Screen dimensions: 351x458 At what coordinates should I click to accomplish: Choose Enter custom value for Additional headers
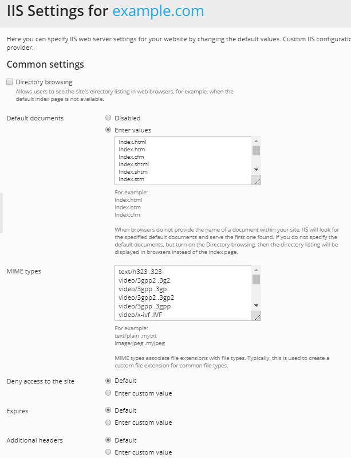pos(108,452)
